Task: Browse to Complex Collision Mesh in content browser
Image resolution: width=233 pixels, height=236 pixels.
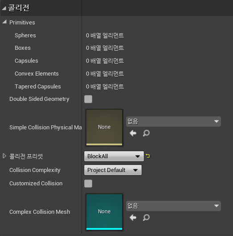Action: [x=146, y=218]
